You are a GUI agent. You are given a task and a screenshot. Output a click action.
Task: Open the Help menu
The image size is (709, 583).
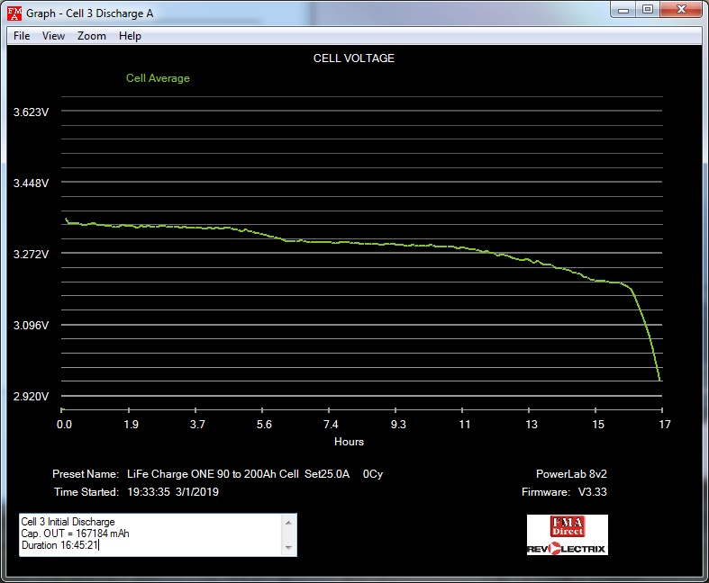click(x=130, y=36)
